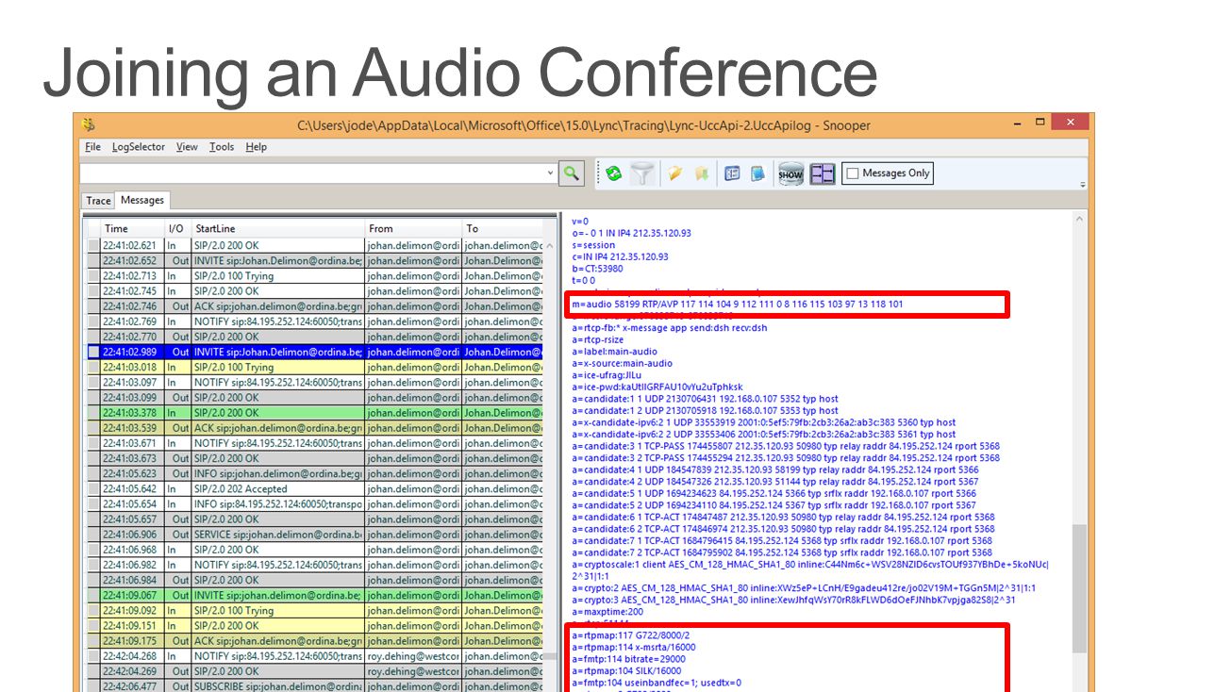The width and height of the screenshot is (1231, 692).
Task: Open the View menu
Action: 187,147
